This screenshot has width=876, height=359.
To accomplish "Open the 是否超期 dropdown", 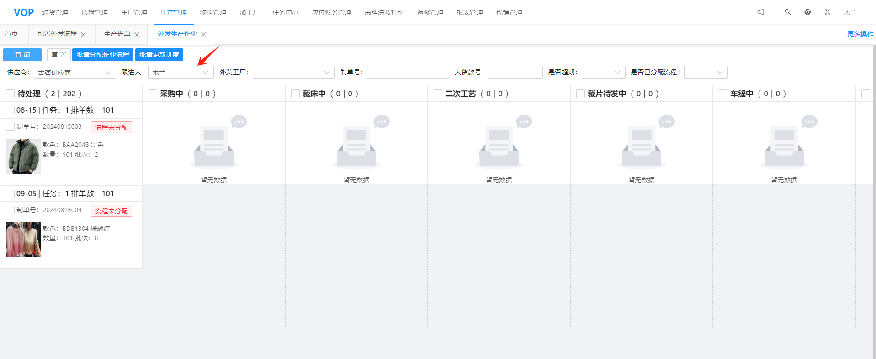I will tap(603, 73).
